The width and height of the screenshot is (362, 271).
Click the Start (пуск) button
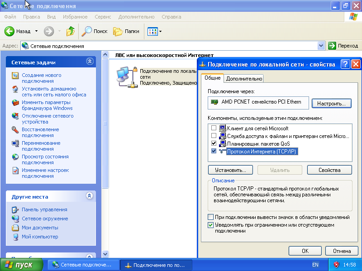21,265
